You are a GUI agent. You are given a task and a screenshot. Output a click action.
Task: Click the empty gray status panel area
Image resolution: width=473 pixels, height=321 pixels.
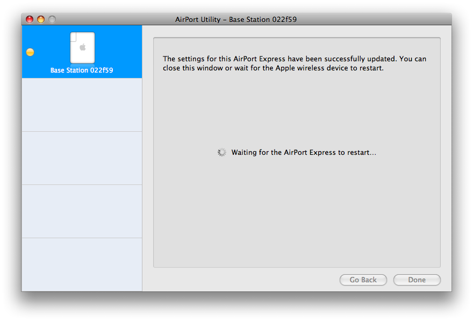(x=297, y=215)
